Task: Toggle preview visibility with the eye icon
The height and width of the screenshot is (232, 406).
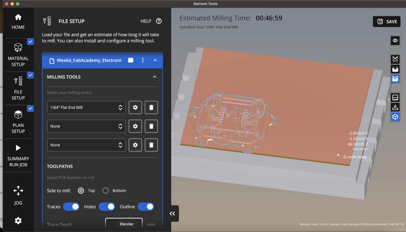Action: point(395,41)
